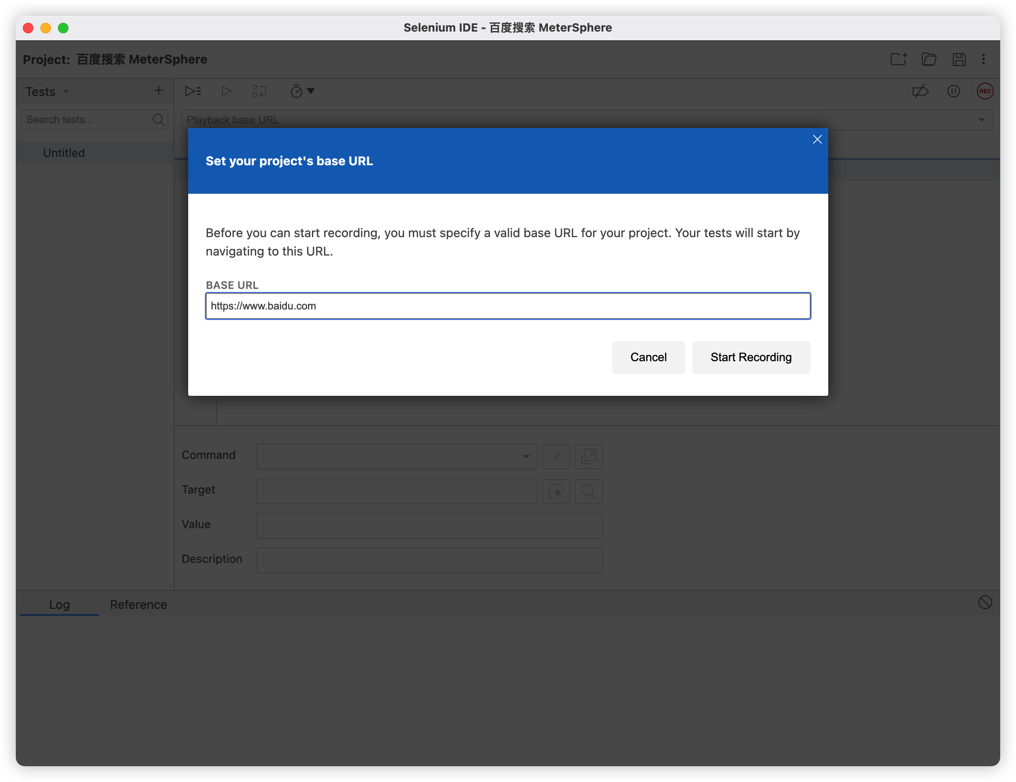Switch to the Reference tab

click(138, 604)
